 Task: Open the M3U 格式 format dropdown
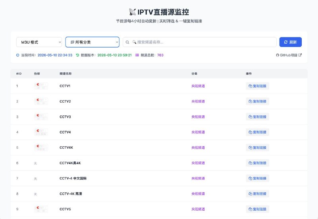[x=39, y=42]
